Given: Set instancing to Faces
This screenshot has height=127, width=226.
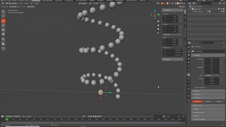Looking at the screenshot, I should (x=219, y=102).
